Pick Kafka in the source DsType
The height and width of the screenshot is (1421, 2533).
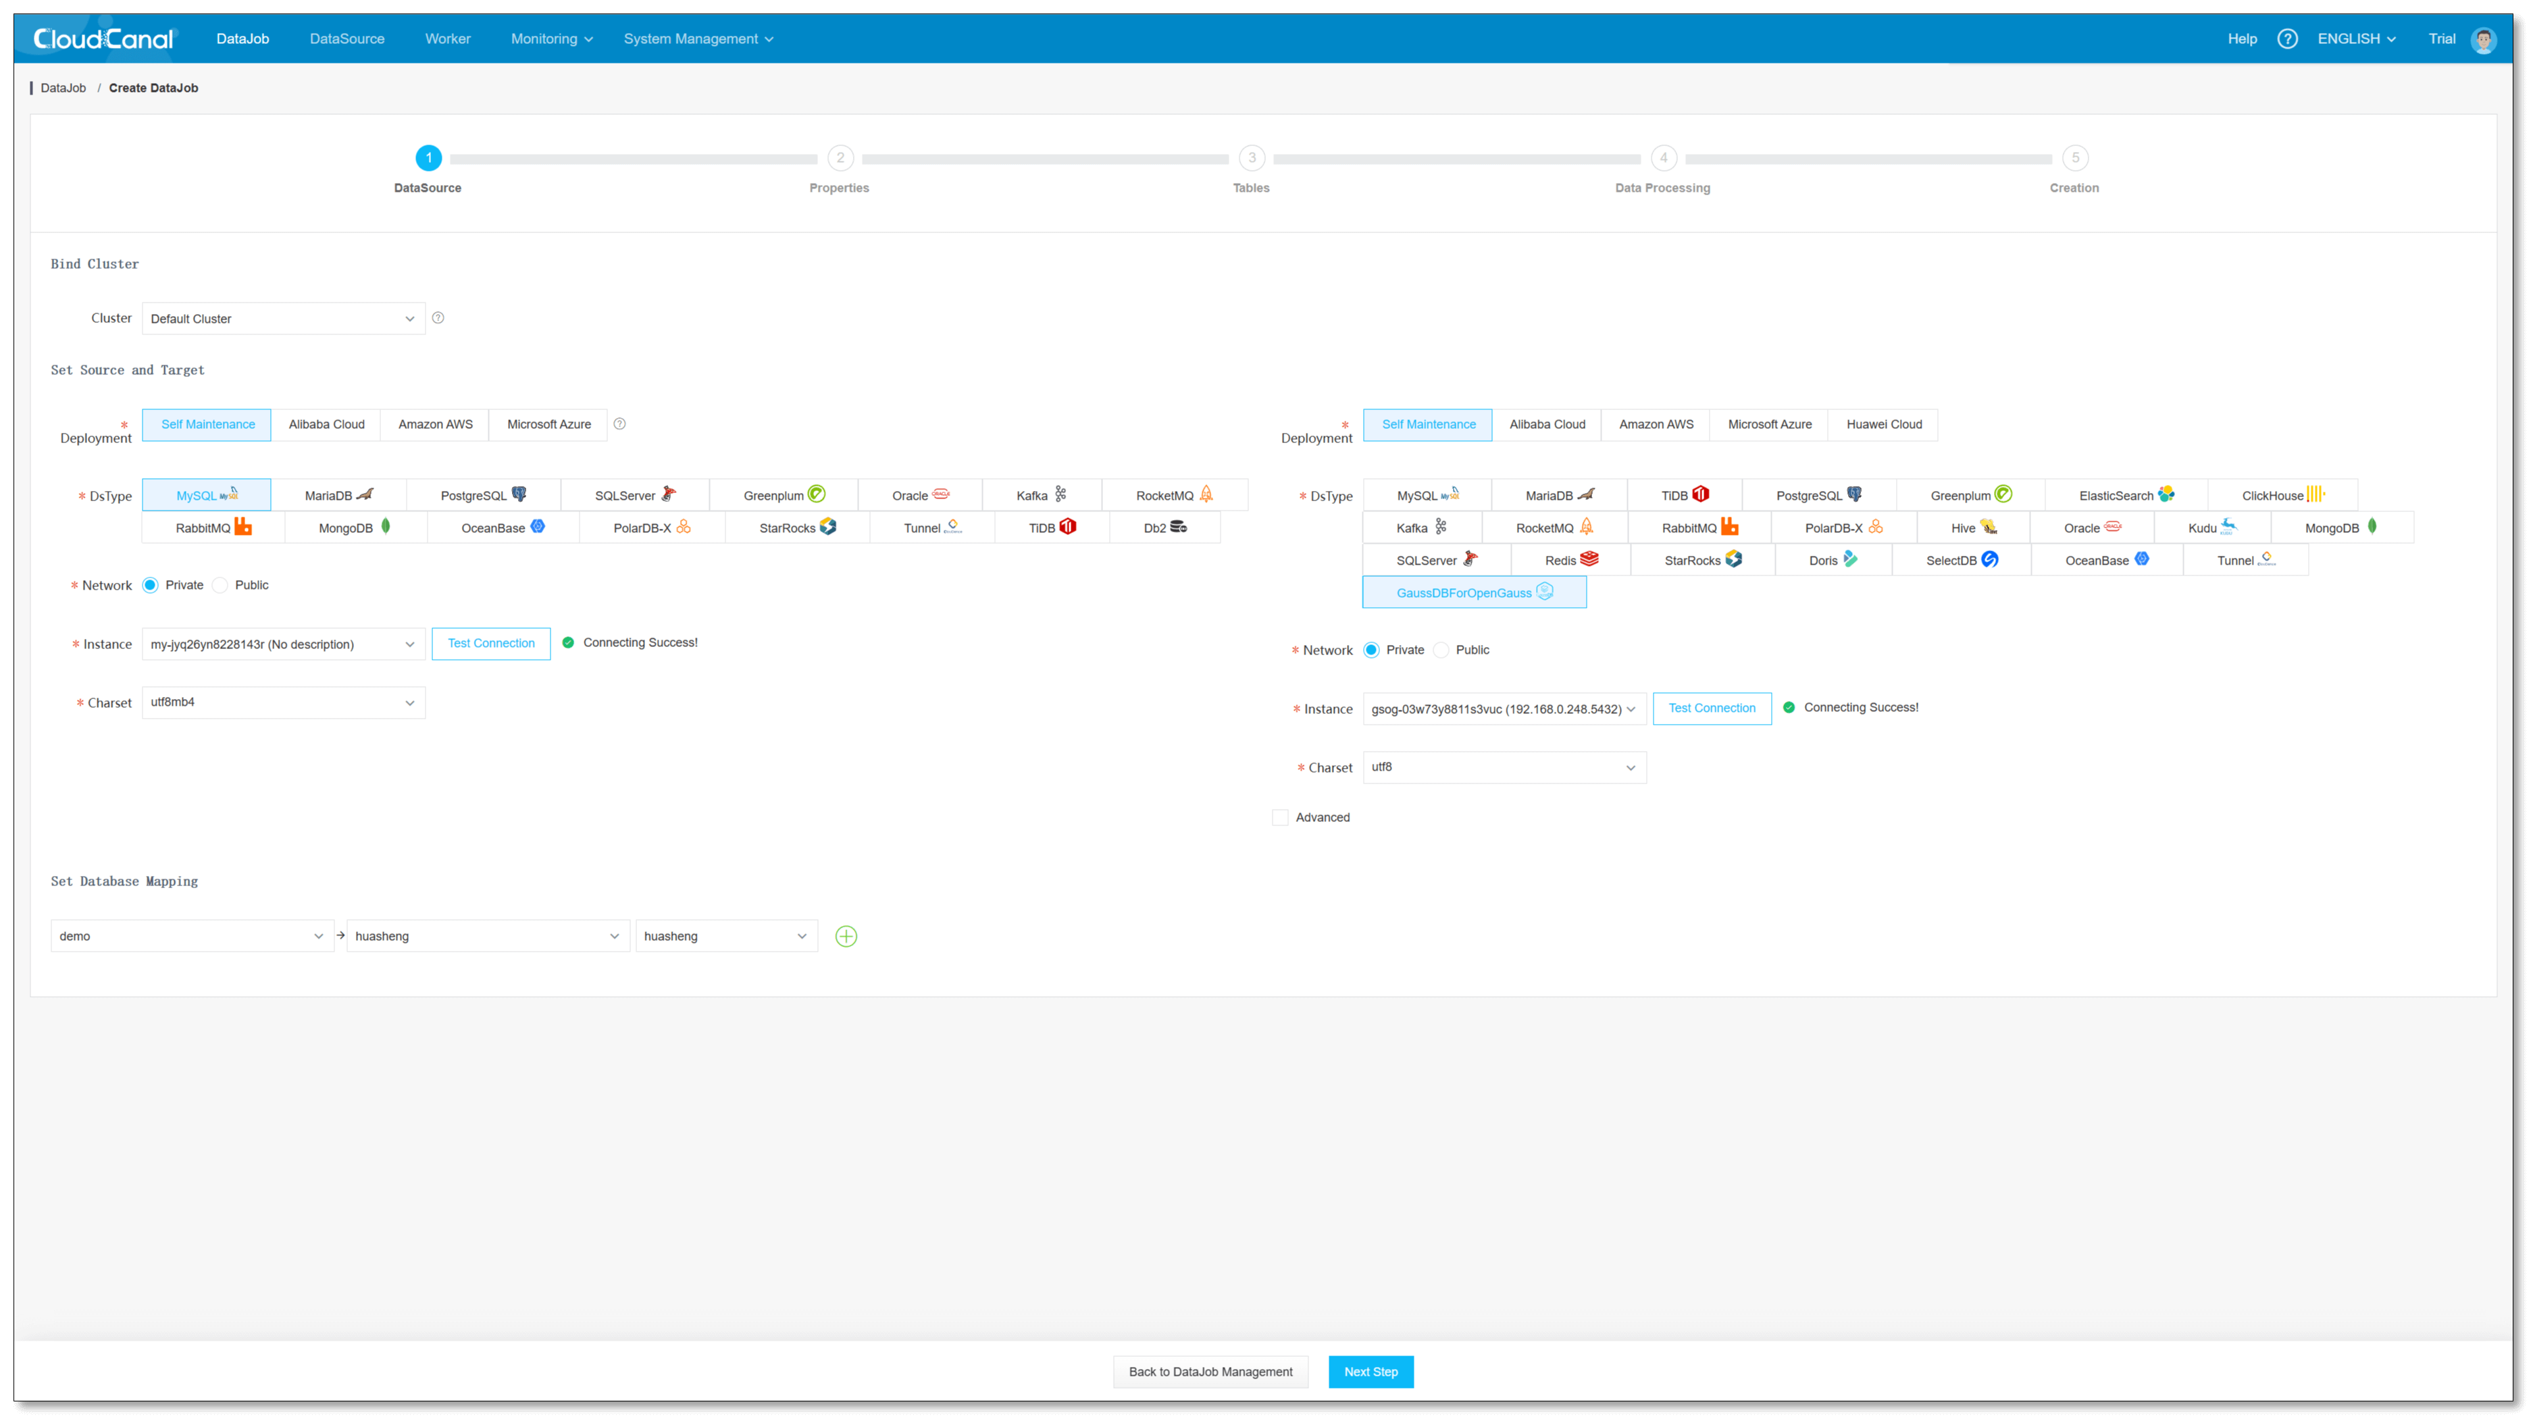click(x=1042, y=496)
